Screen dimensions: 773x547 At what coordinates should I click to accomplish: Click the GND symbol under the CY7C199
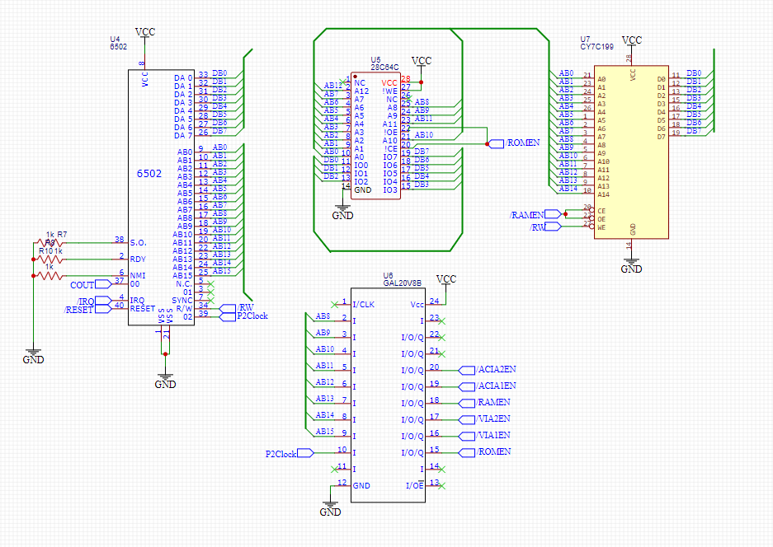tap(631, 267)
